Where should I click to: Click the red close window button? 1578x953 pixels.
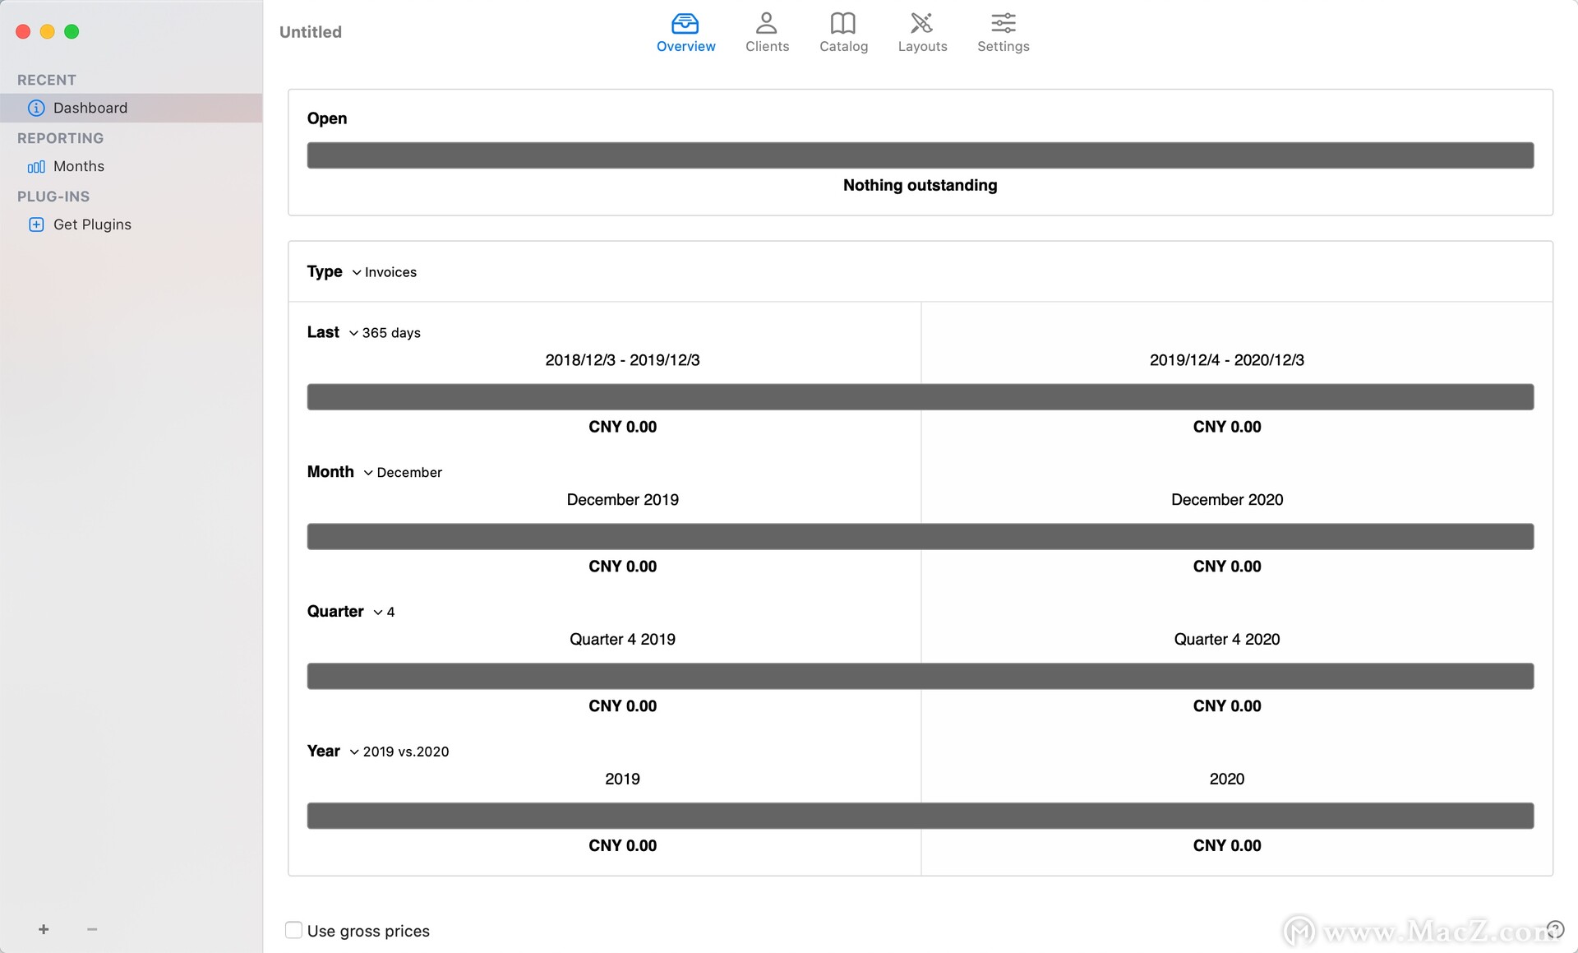[23, 31]
